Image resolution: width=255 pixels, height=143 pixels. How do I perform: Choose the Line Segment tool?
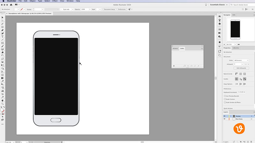click(x=3, y=40)
